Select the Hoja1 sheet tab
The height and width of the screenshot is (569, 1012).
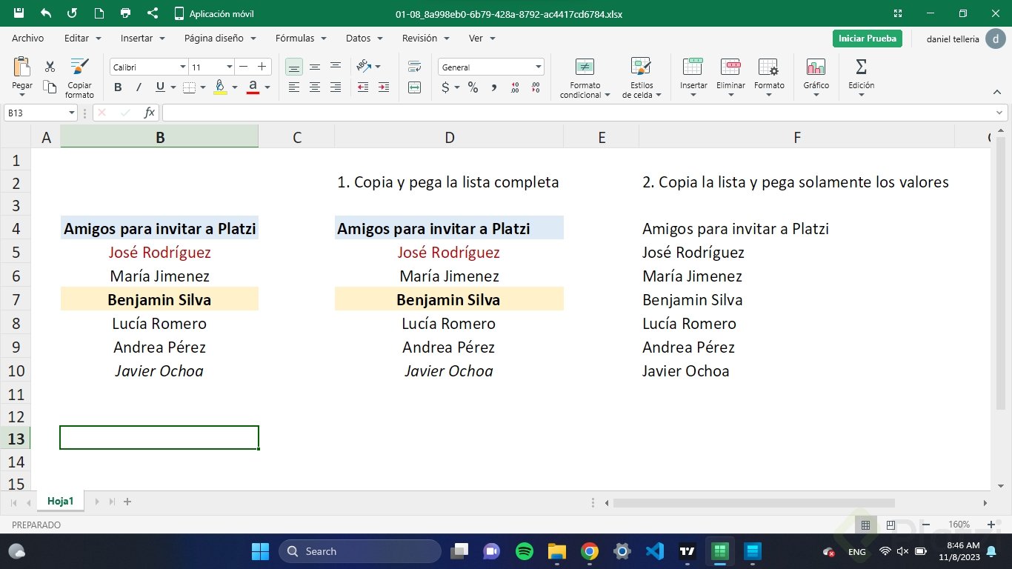tap(61, 502)
